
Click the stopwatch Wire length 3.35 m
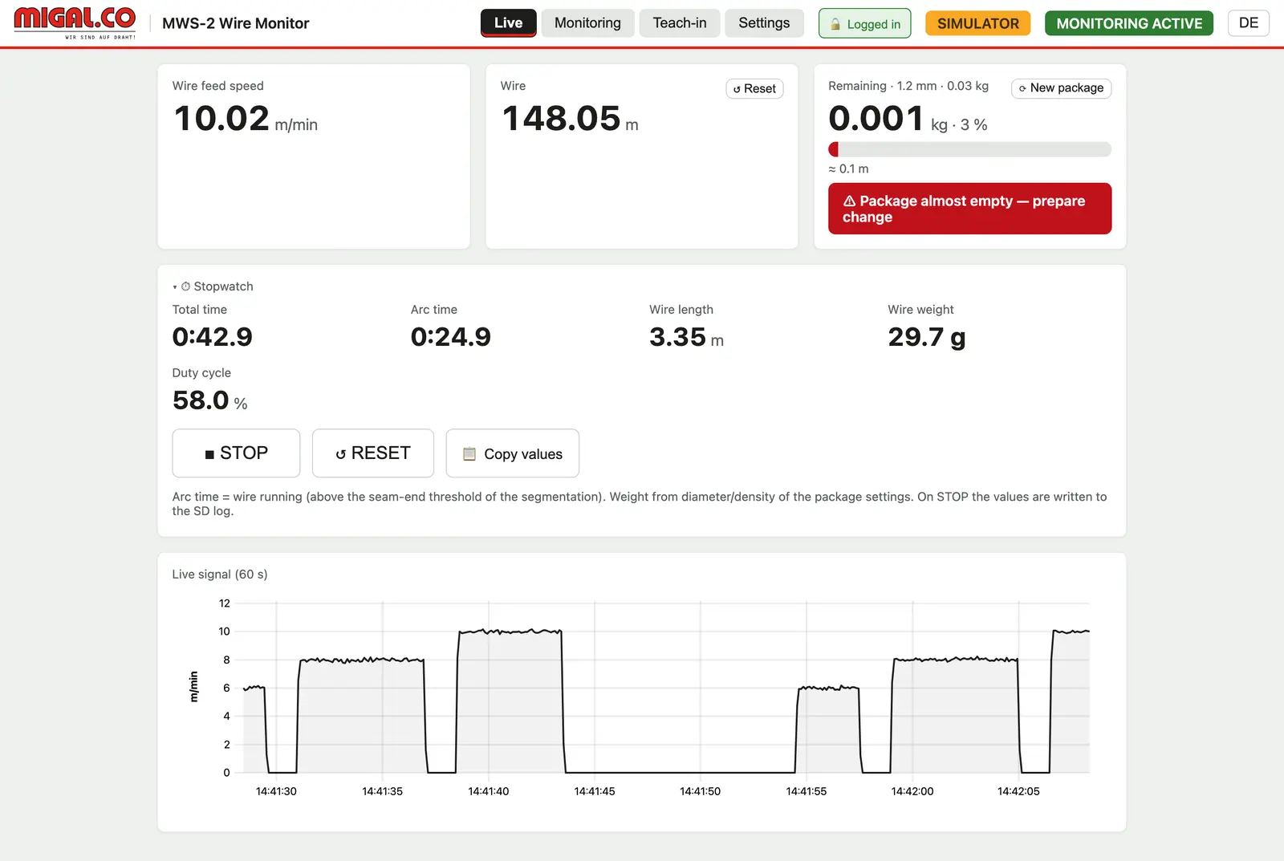point(687,337)
